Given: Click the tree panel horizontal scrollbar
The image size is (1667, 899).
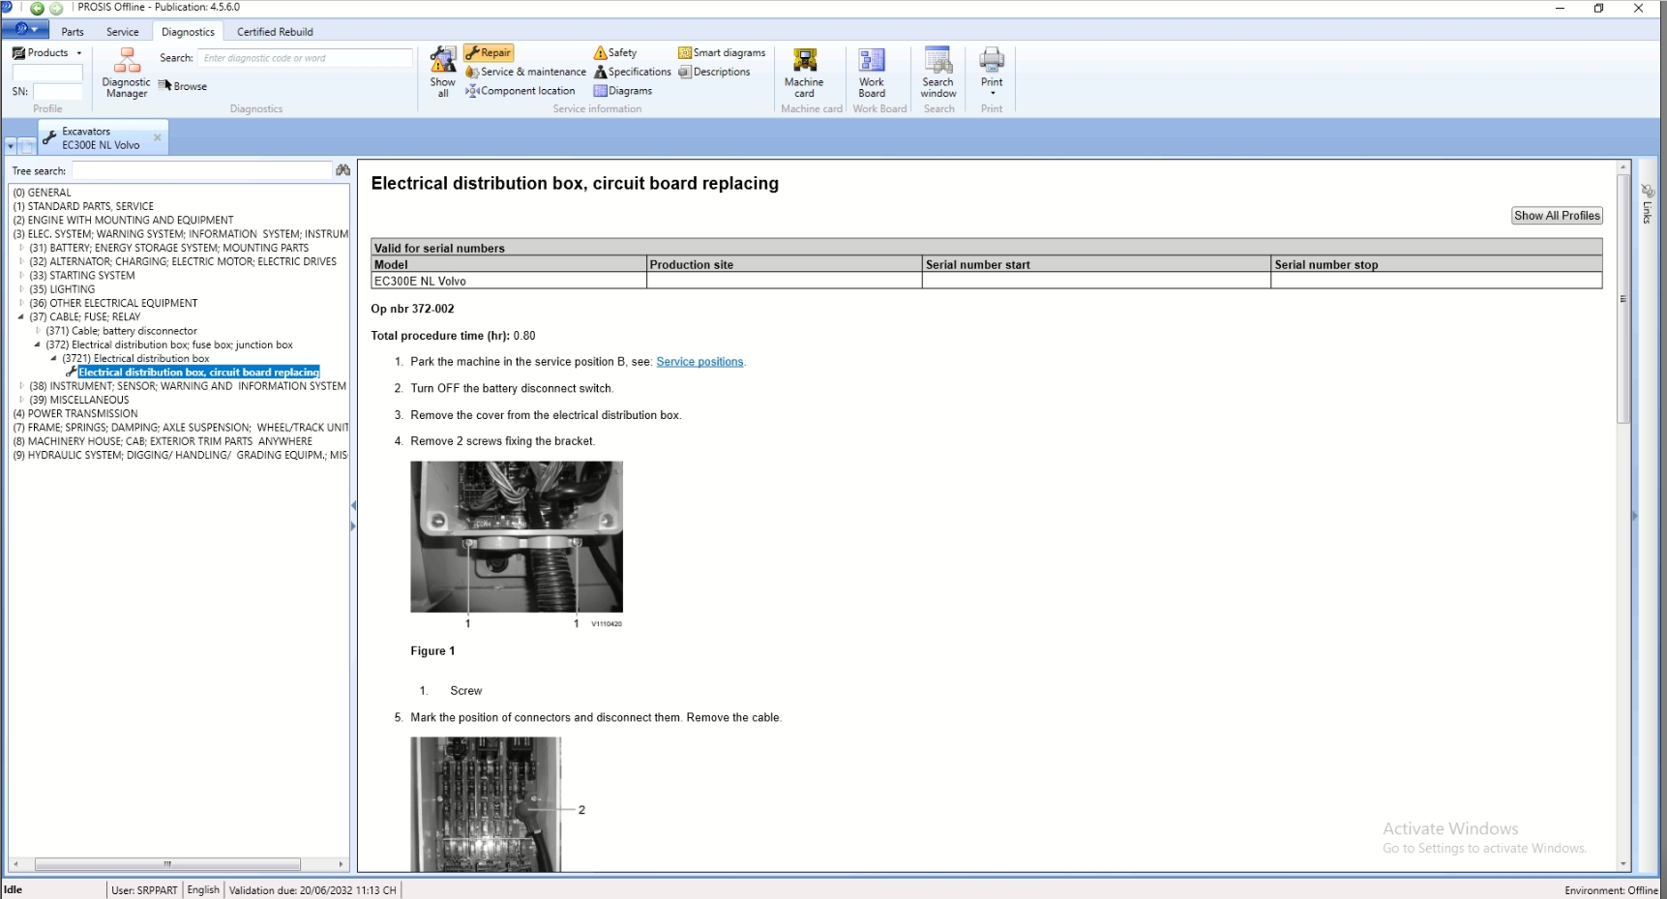Looking at the screenshot, I should click(x=167, y=864).
